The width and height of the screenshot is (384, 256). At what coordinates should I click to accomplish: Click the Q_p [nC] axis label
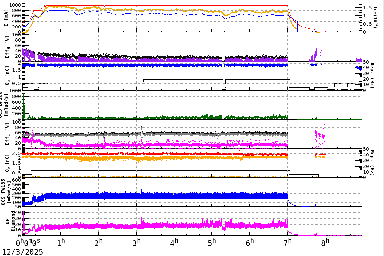click(7, 164)
